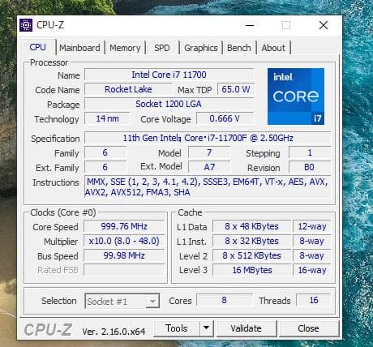Click the Ext. Family value 6
The height and width of the screenshot is (347, 373).
click(105, 167)
